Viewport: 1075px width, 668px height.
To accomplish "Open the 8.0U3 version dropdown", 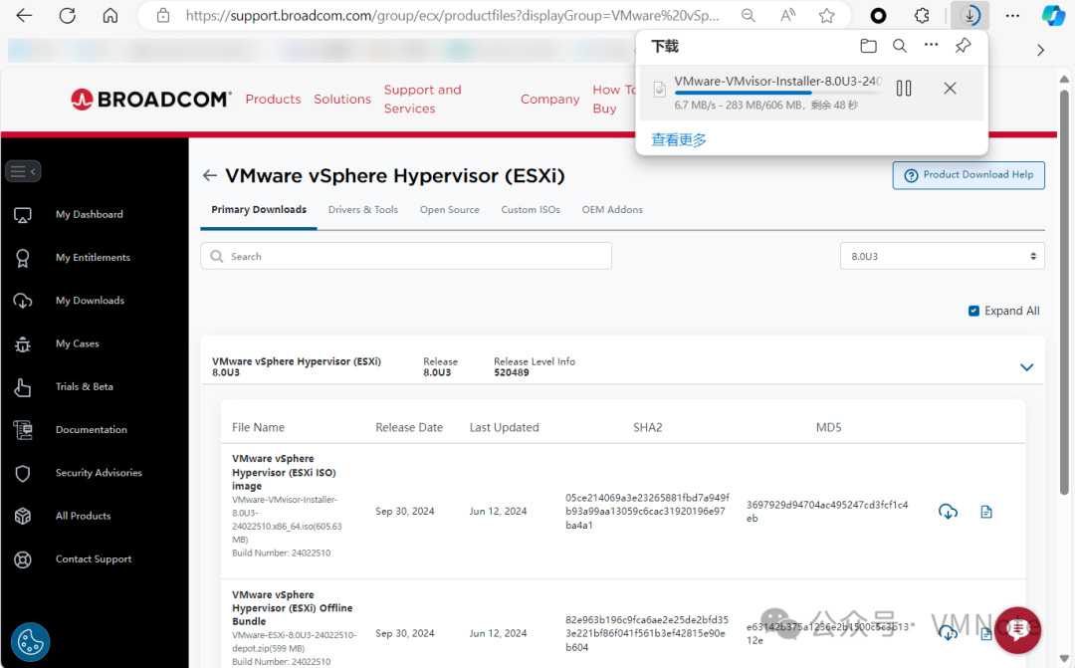I will [x=942, y=256].
